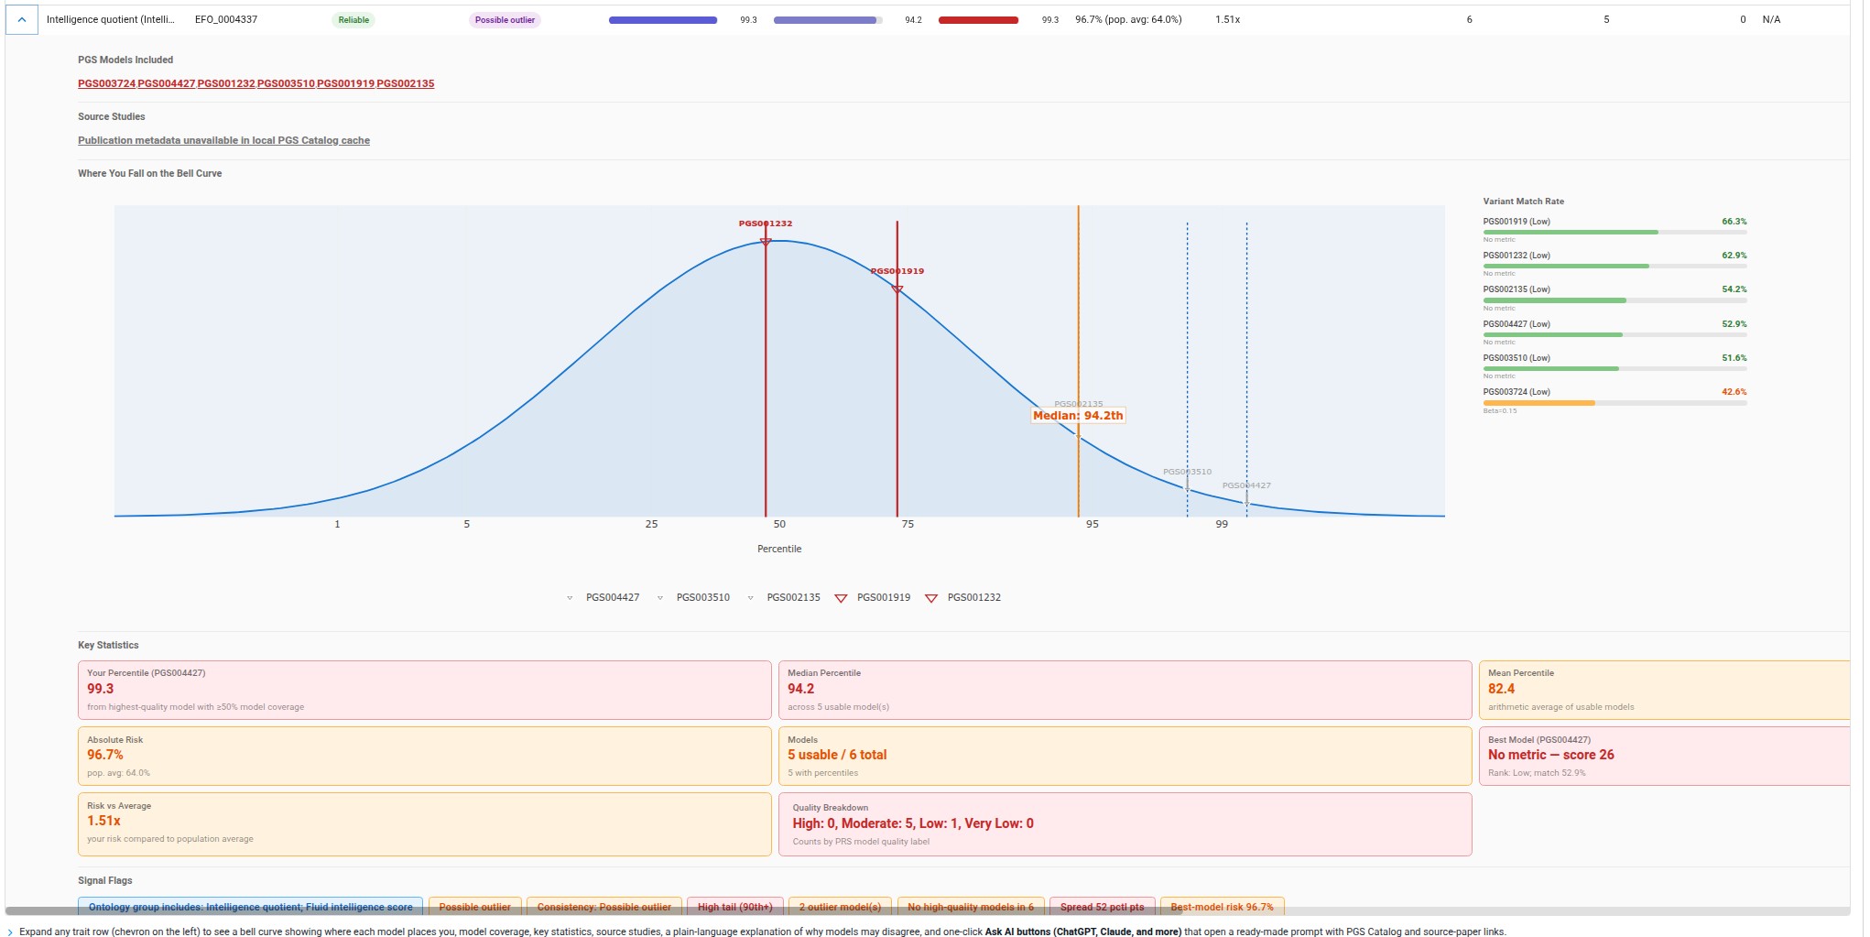Toggle PGS003510 series in chart legend

(694, 597)
